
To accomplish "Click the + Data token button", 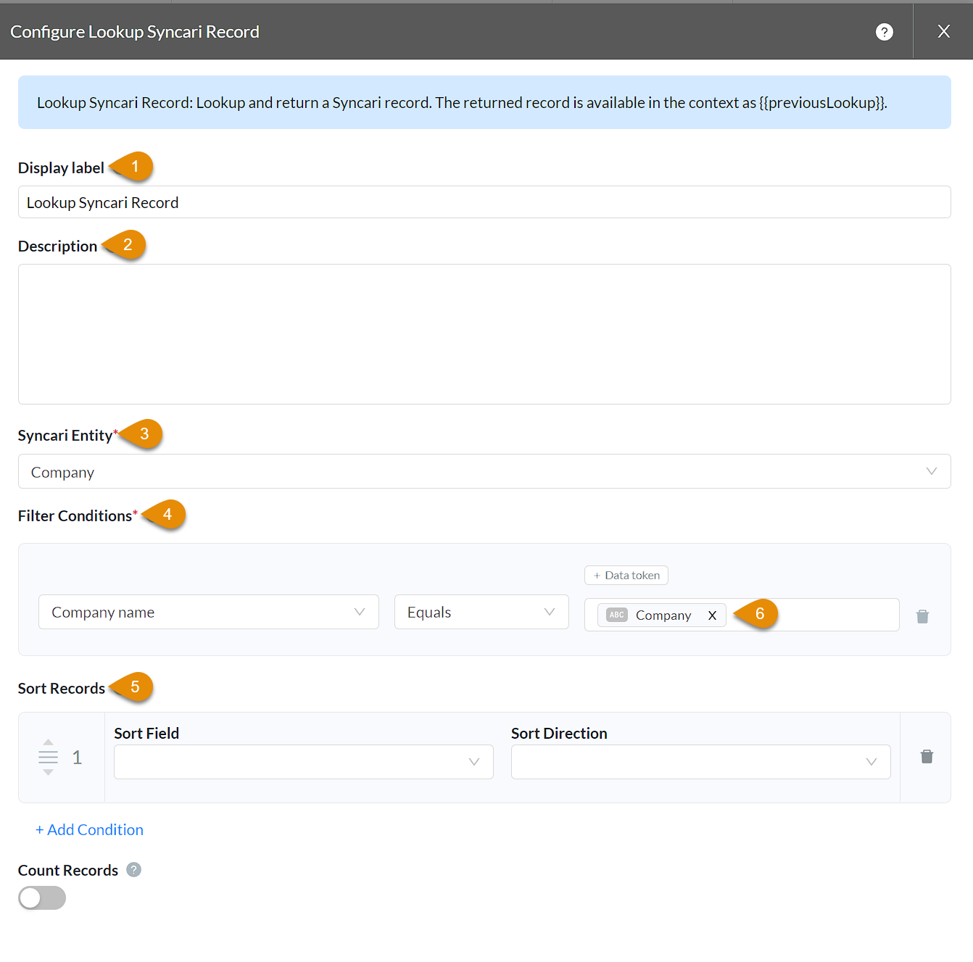I will point(626,575).
